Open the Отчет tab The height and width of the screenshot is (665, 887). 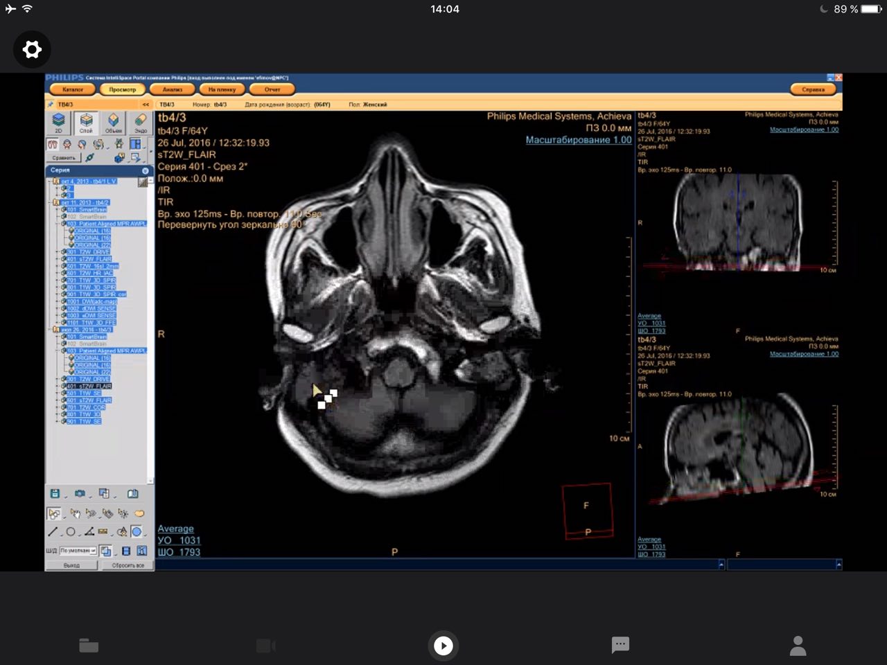click(272, 89)
